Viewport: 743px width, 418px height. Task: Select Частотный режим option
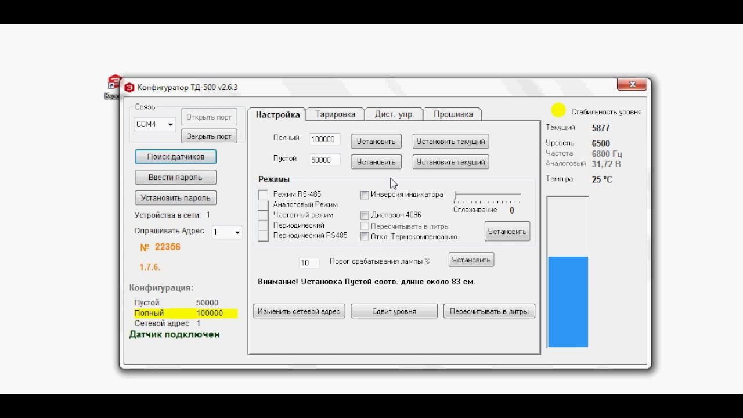(x=263, y=215)
